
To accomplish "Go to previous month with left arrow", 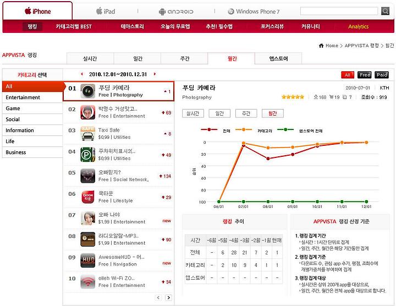I will point(82,74).
